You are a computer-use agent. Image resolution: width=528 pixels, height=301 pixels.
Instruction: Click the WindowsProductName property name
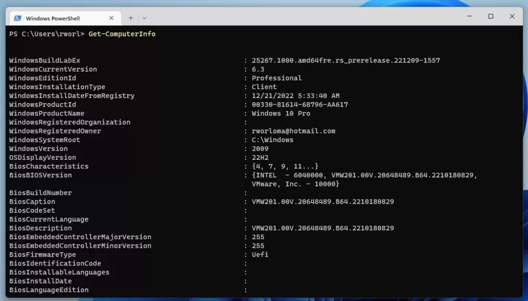pyautogui.click(x=47, y=113)
